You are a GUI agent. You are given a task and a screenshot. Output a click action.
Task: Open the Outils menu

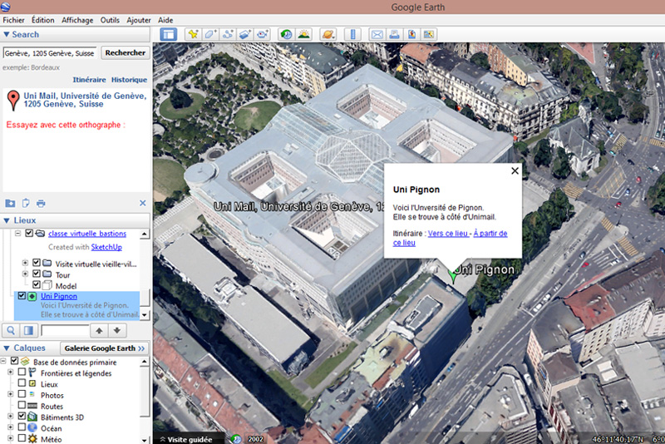pyautogui.click(x=109, y=19)
